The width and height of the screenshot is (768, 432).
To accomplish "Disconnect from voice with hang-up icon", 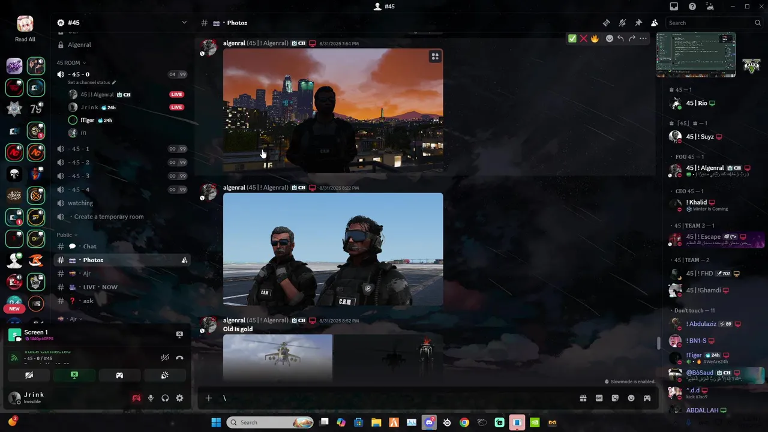I will pos(179,358).
